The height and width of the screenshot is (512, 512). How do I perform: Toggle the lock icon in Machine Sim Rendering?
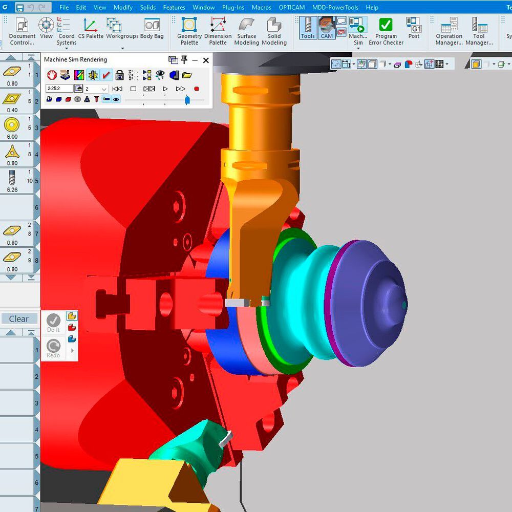[119, 74]
